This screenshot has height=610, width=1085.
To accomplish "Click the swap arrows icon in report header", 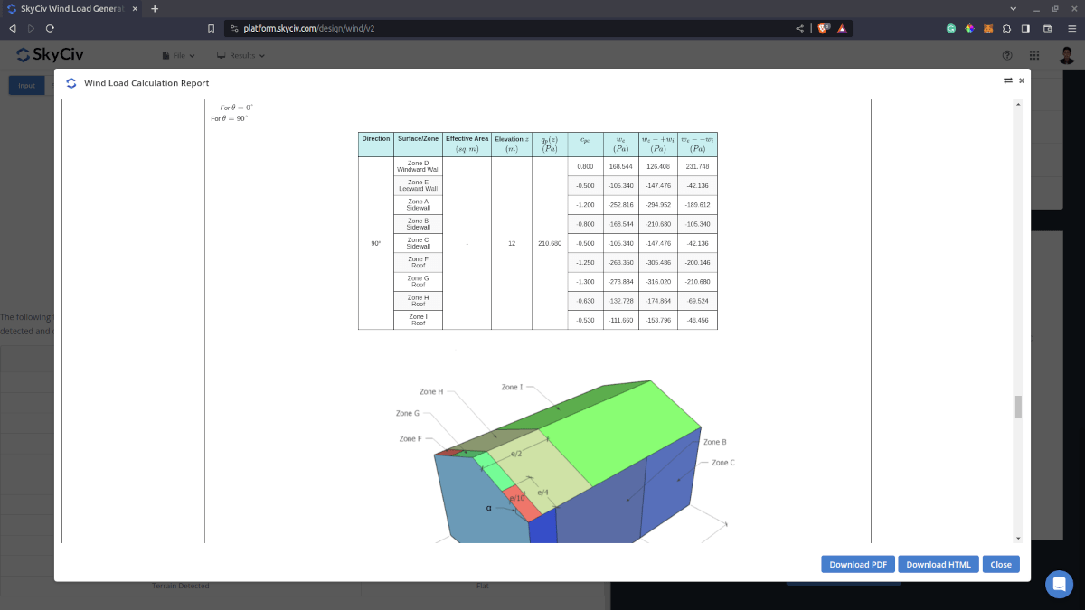I will pyautogui.click(x=1007, y=80).
